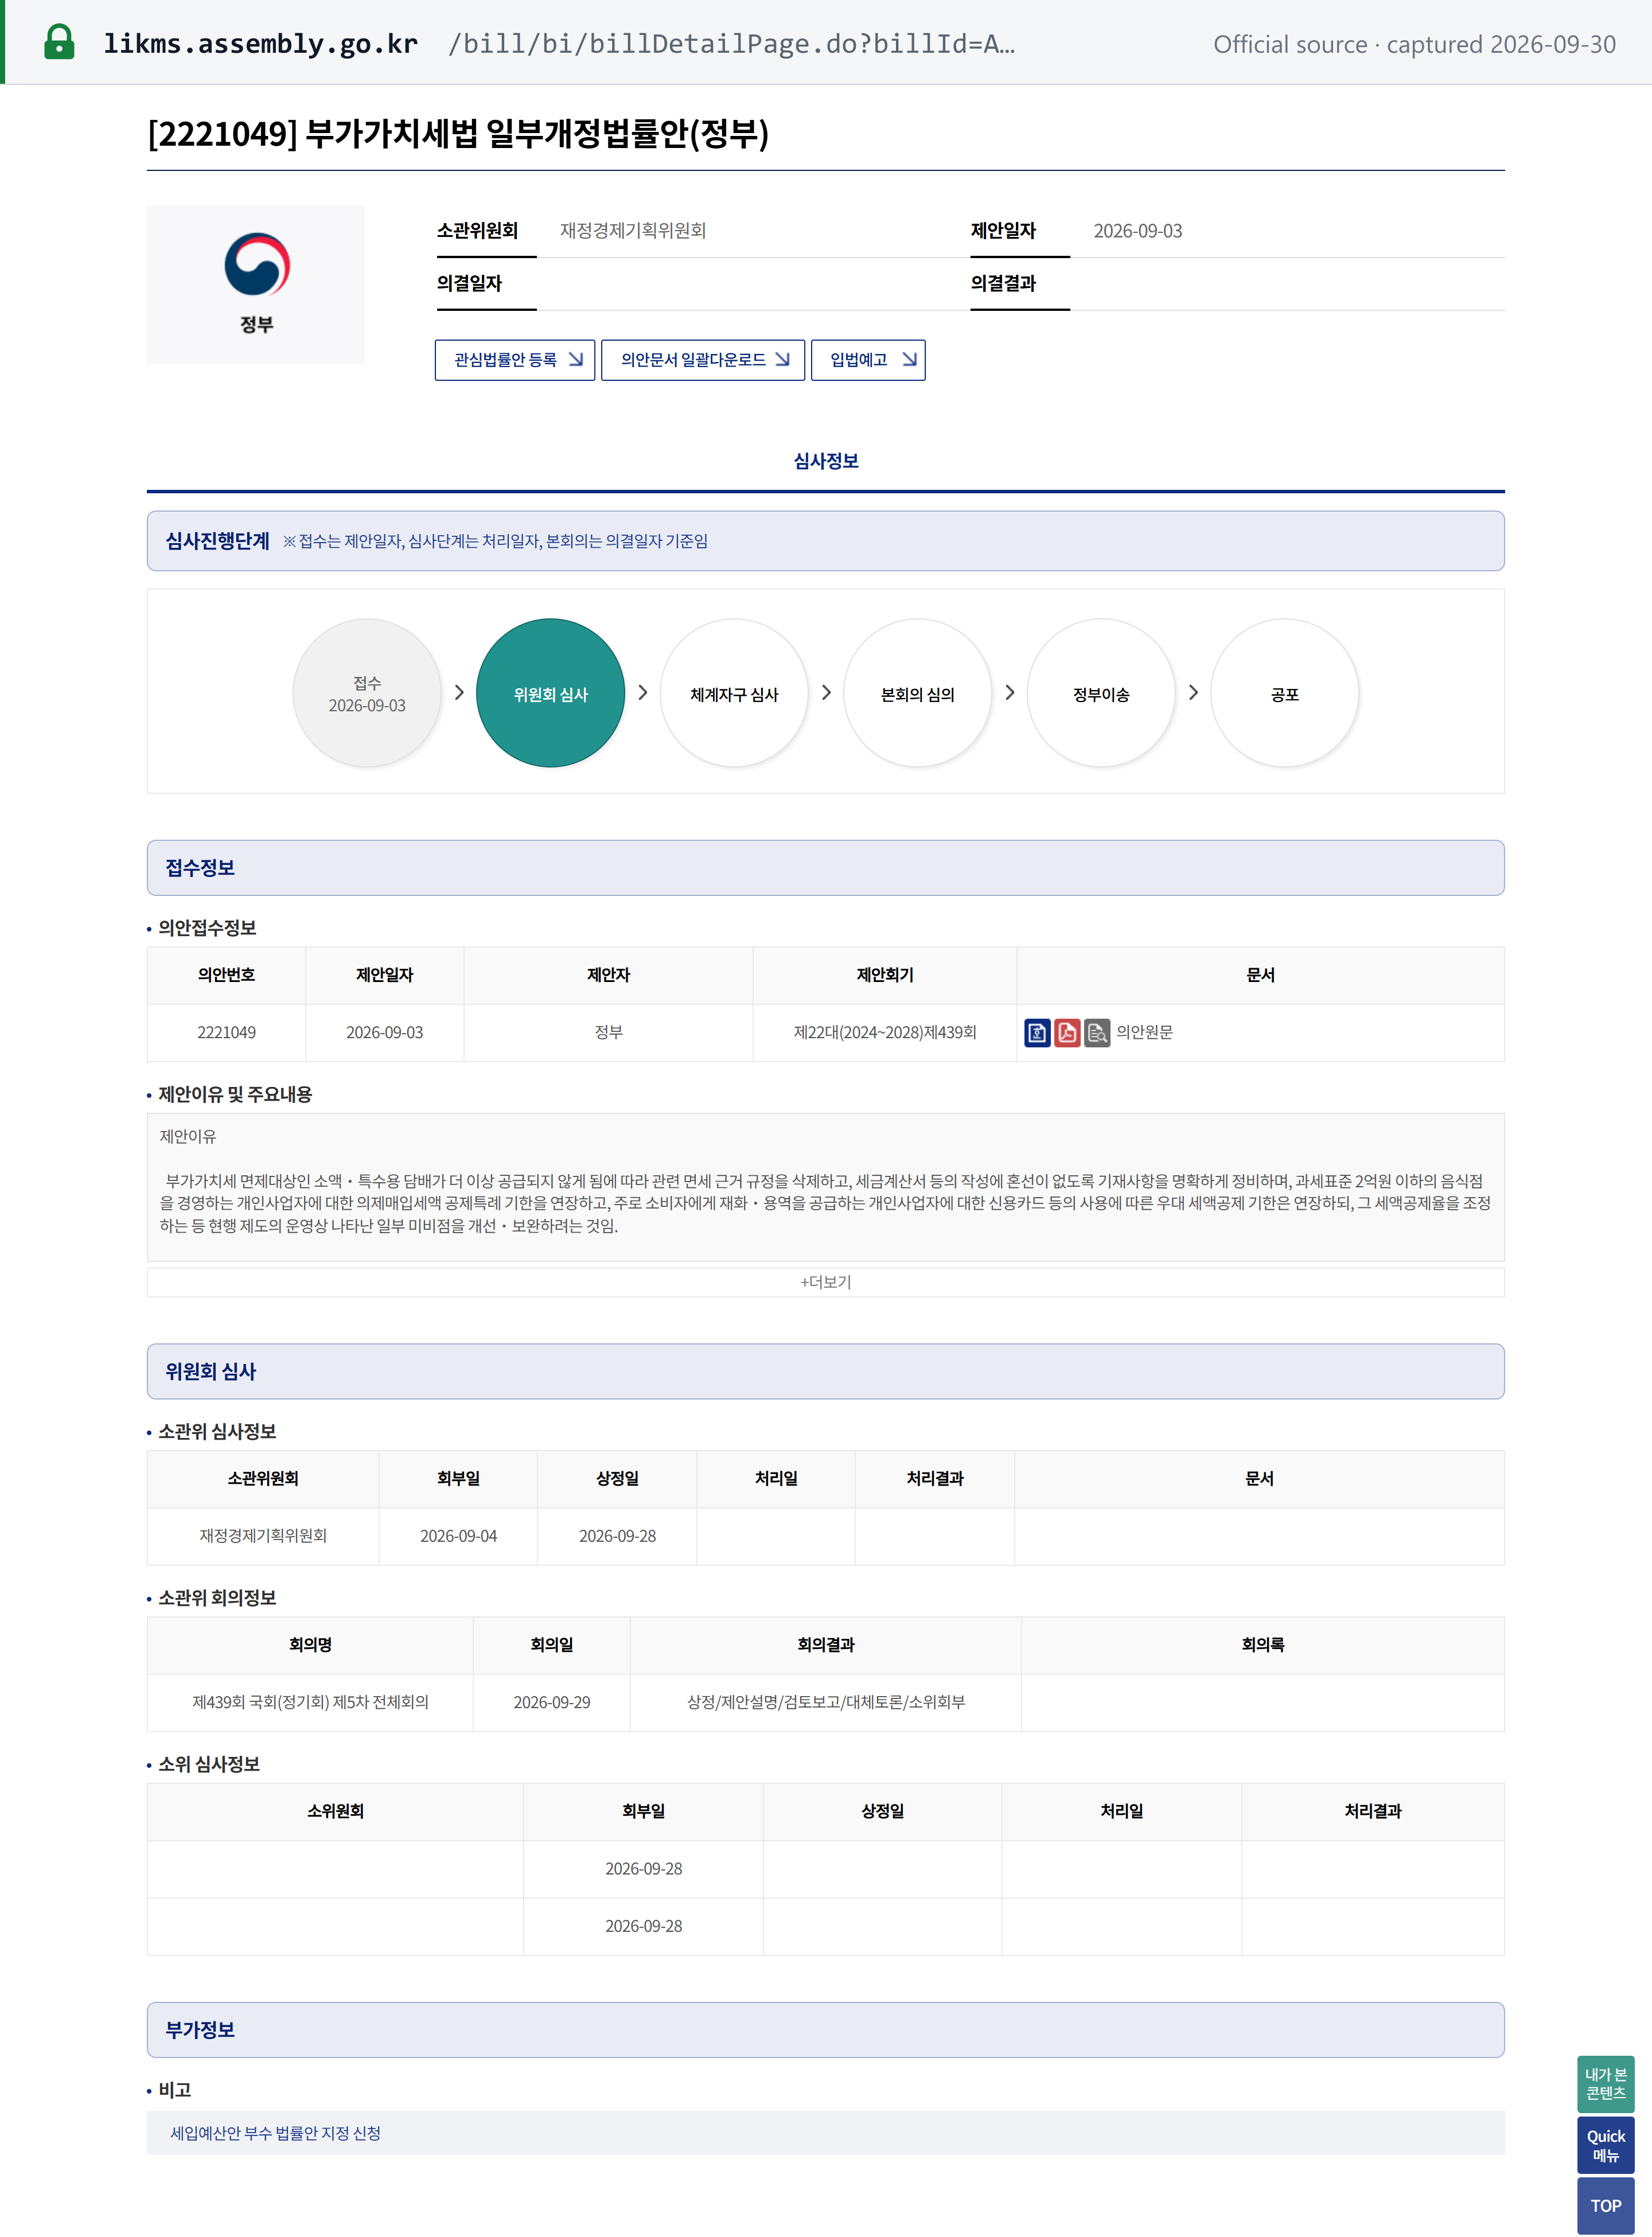Click the 위원회 심사 section header
This screenshot has height=2237, width=1652.
(826, 1371)
